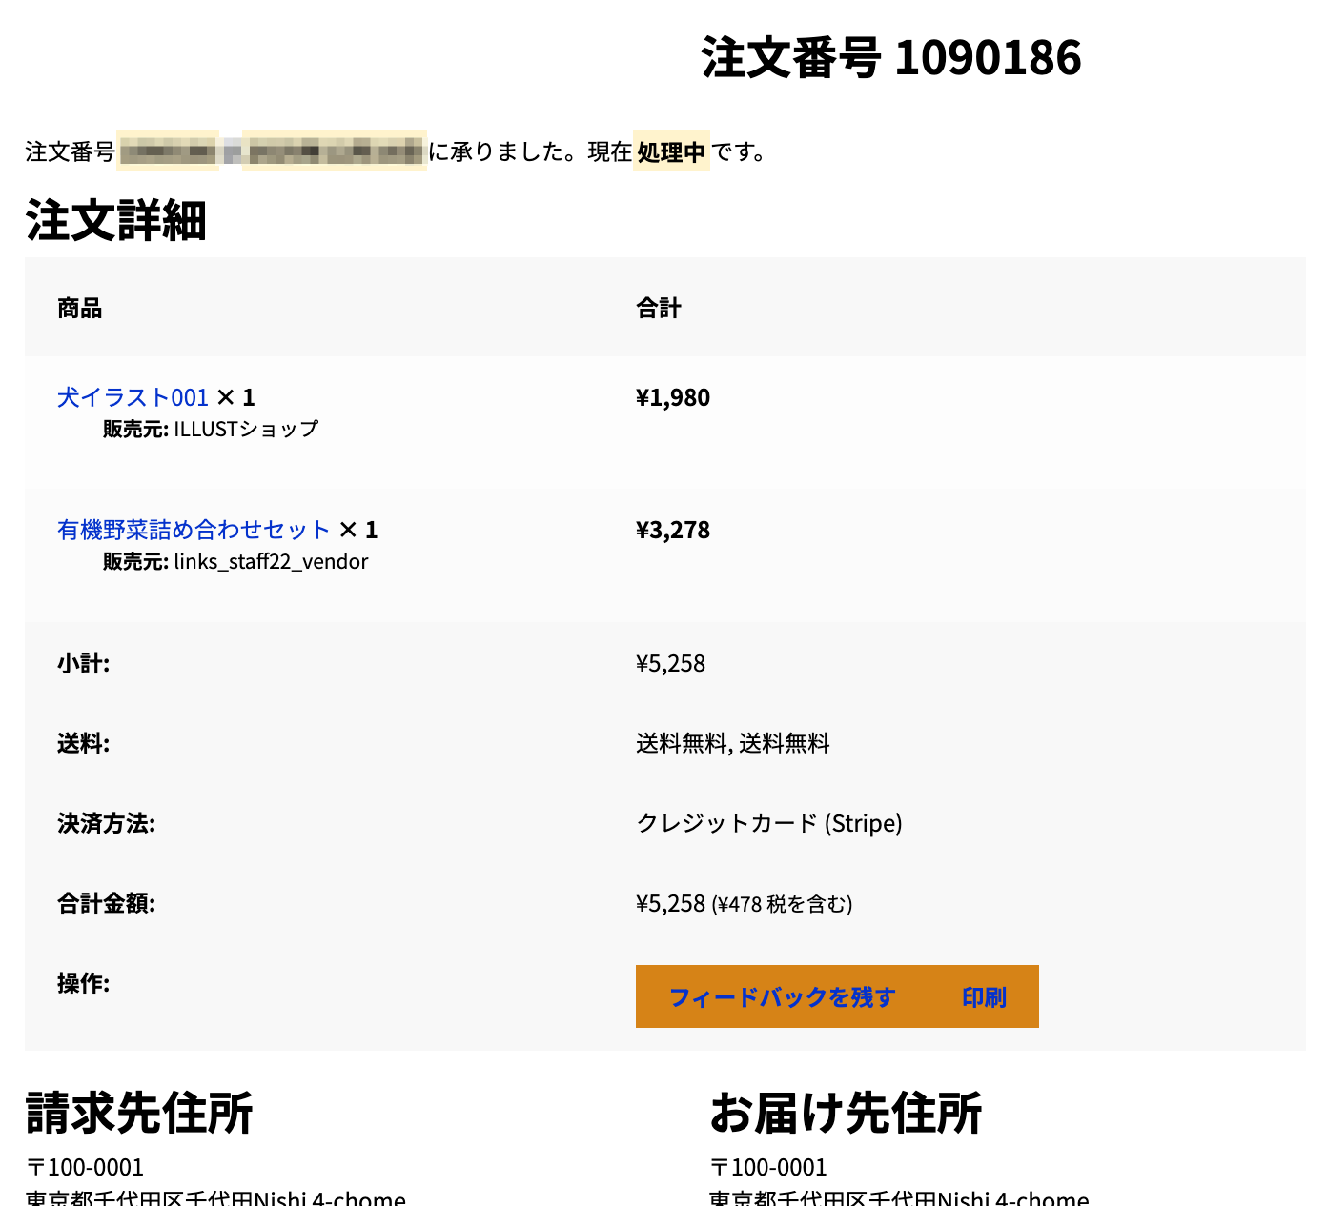
Task: Click the postal code under お届け先住所
Action: coord(768,1167)
